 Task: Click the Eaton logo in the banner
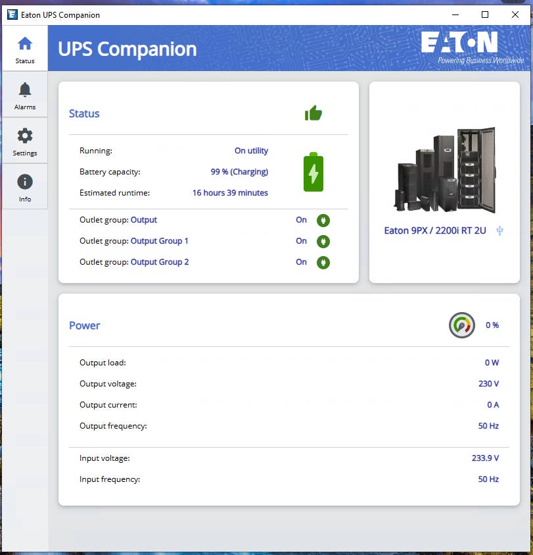click(472, 48)
